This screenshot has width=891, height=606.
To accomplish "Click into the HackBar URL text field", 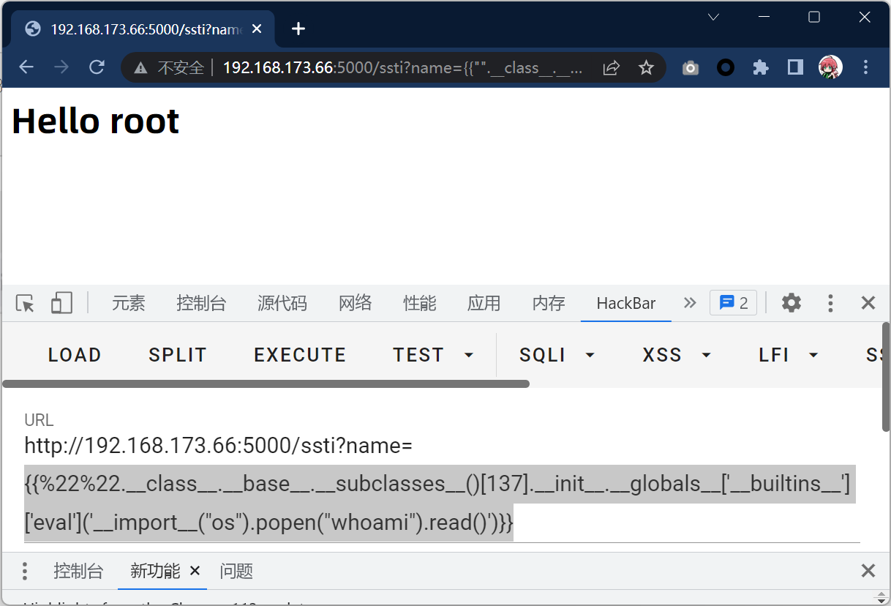I will (439, 484).
